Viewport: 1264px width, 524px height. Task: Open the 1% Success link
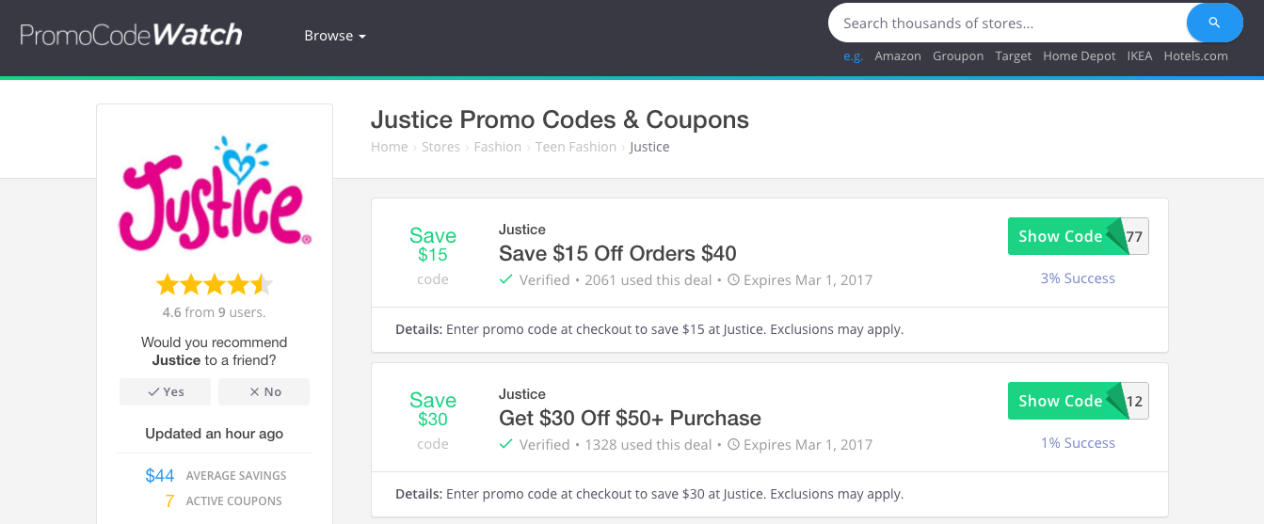(1078, 443)
